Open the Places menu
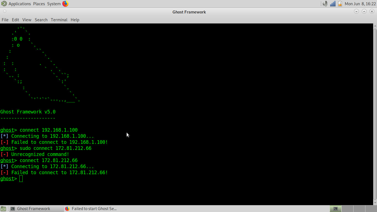Screen dimensions: 377x212 click(39, 4)
